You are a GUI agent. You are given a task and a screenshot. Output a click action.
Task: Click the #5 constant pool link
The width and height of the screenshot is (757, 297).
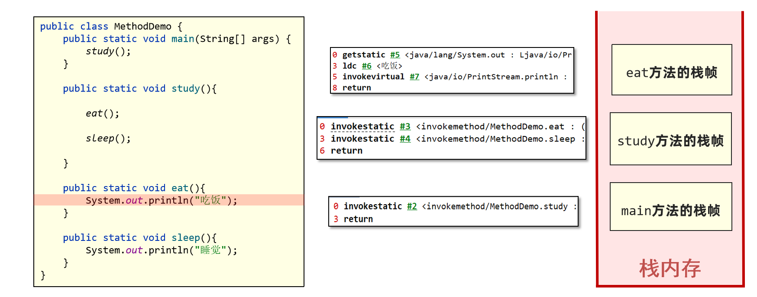coord(395,55)
